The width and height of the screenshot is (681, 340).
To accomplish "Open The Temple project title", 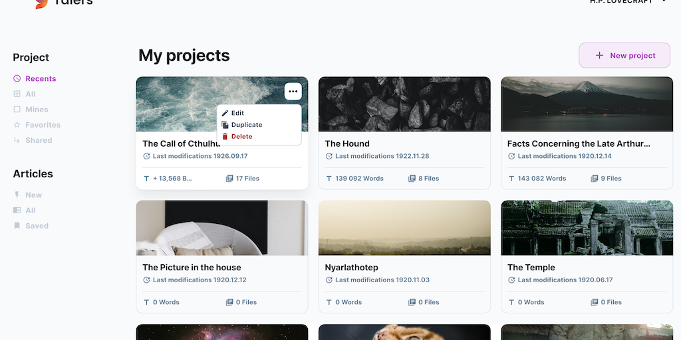I will [x=531, y=268].
